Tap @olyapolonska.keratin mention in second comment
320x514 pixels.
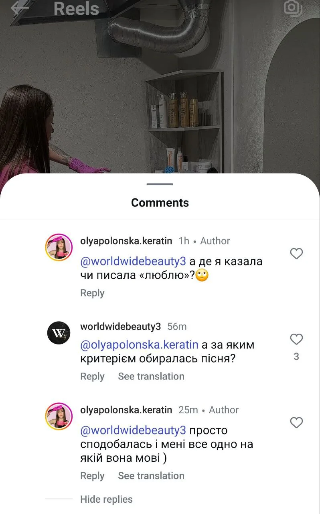pos(140,345)
